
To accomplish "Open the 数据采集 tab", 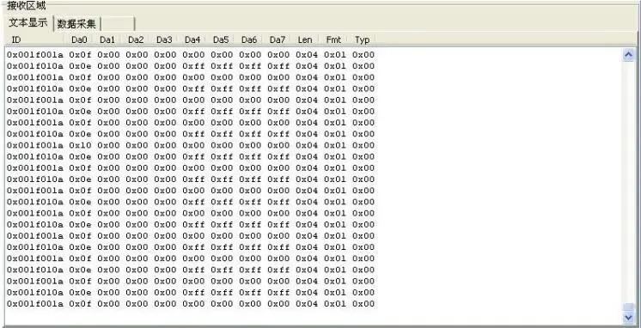I will tap(76, 24).
